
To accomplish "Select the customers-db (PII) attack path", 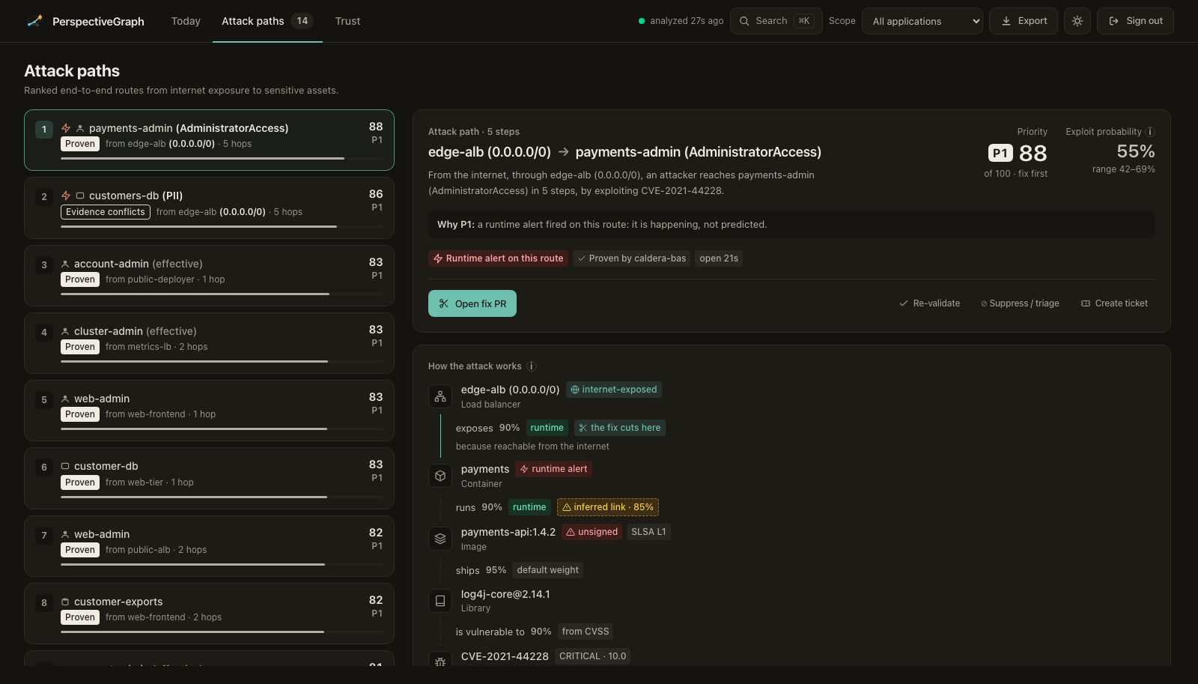I will click(x=209, y=208).
